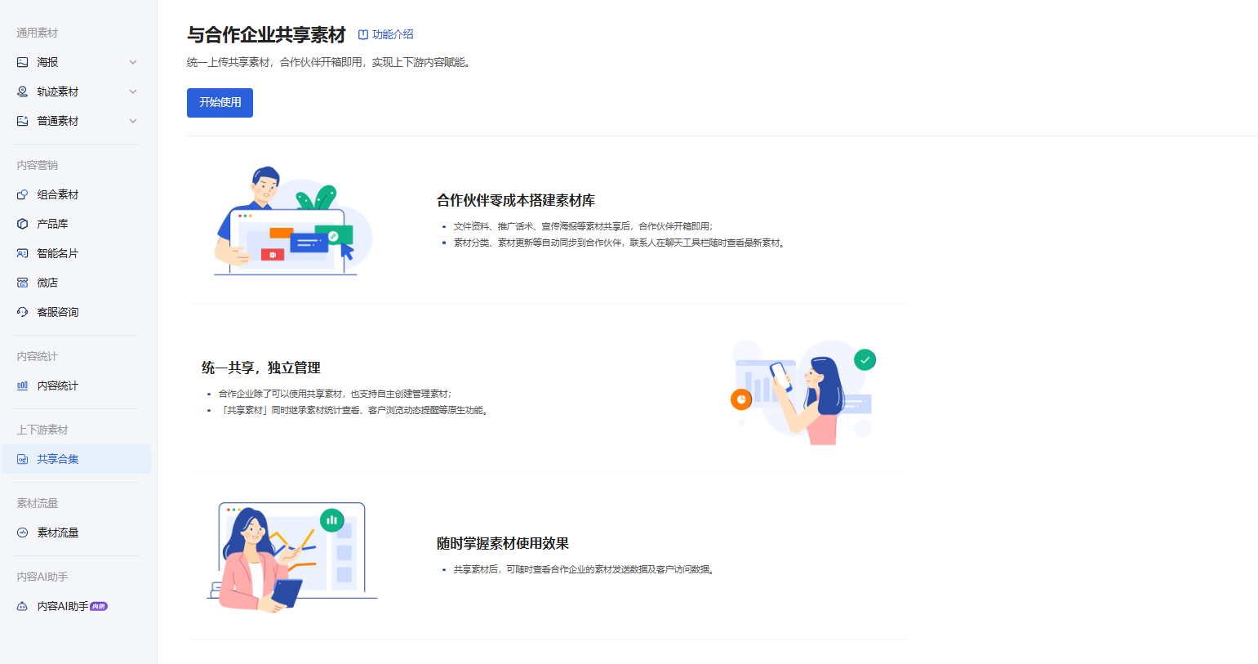Click the 内测 badge beside 内容AI助手

pos(99,606)
